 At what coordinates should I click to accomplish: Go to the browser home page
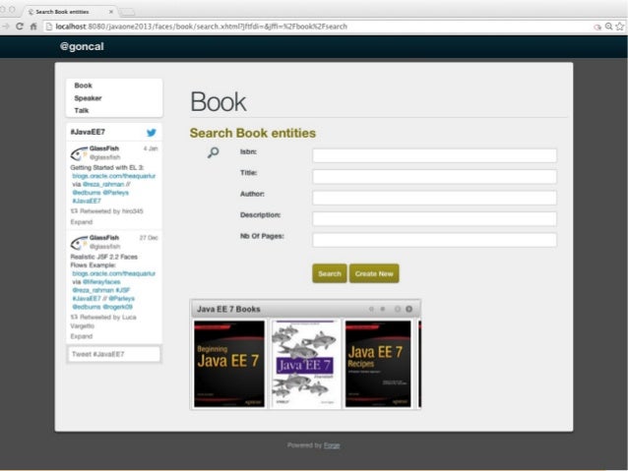pos(33,27)
